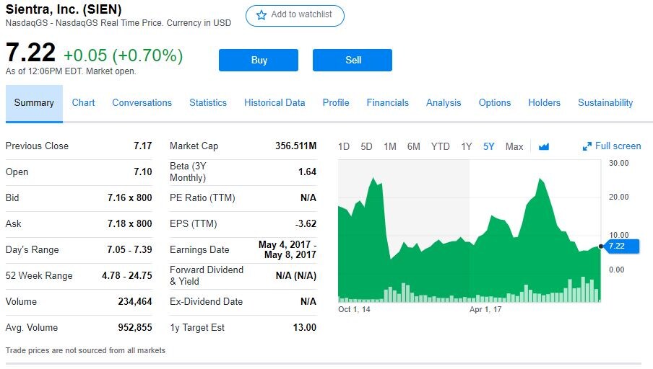Image resolution: width=653 pixels, height=369 pixels.
Task: Click the Add to watchlist button
Action: coord(295,16)
